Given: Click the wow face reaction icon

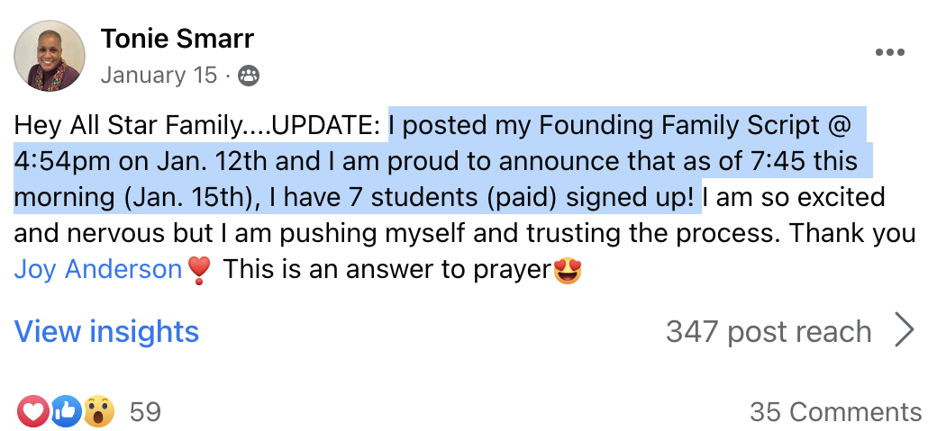Looking at the screenshot, I should pyautogui.click(x=98, y=411).
